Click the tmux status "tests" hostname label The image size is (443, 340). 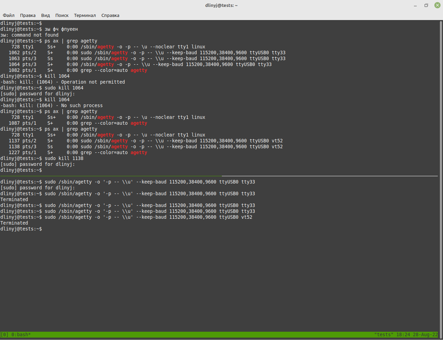tap(384, 334)
